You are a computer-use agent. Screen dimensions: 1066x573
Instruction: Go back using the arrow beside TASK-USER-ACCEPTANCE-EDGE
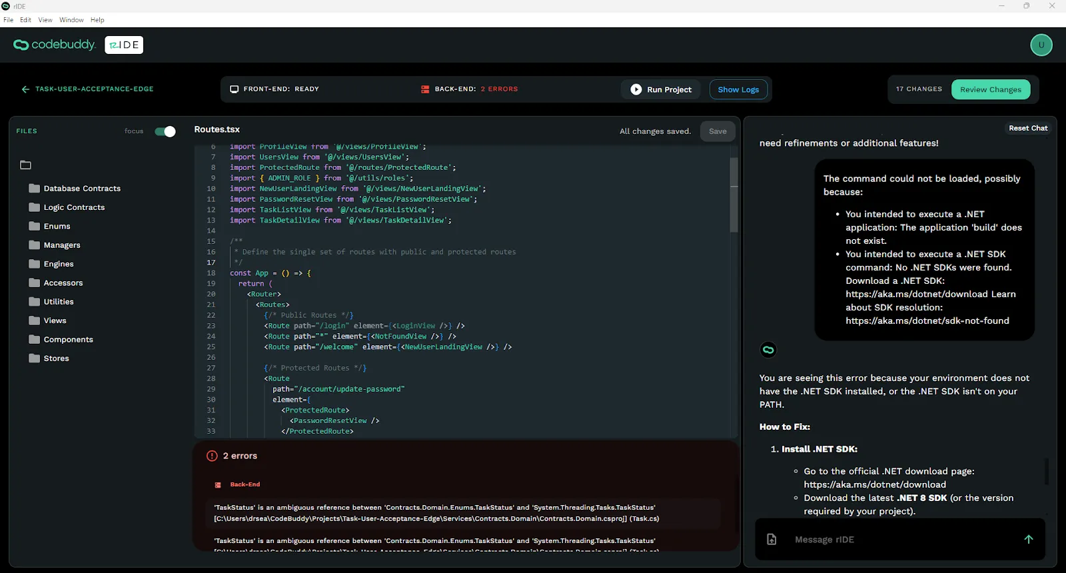[x=25, y=89]
